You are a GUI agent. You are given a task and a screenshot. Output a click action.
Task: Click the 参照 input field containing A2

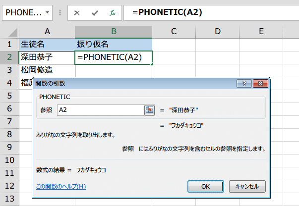(x=100, y=110)
